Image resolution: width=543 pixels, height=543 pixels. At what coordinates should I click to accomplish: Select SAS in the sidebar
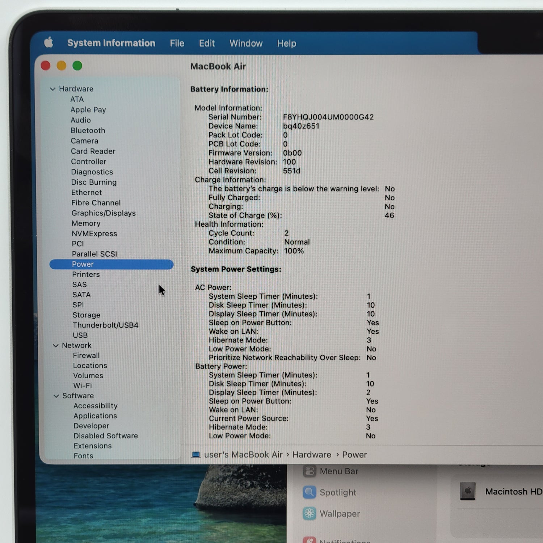tap(80, 285)
